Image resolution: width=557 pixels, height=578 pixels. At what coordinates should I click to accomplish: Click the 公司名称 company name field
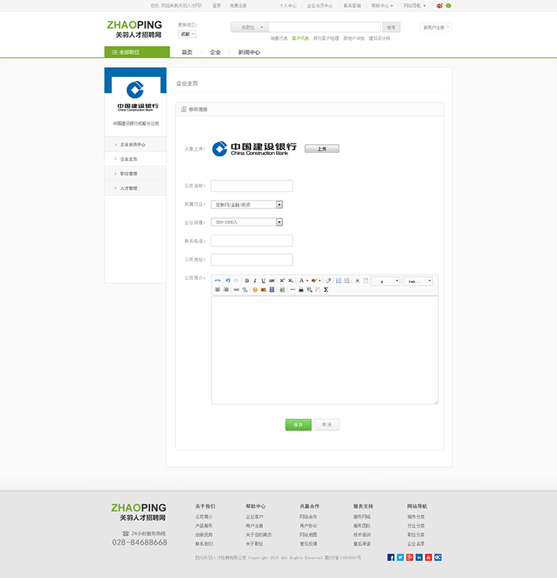pyautogui.click(x=252, y=186)
